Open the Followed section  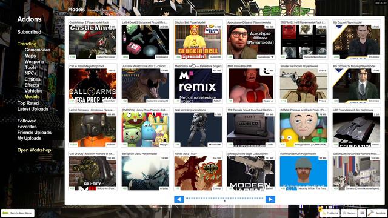tap(27, 121)
